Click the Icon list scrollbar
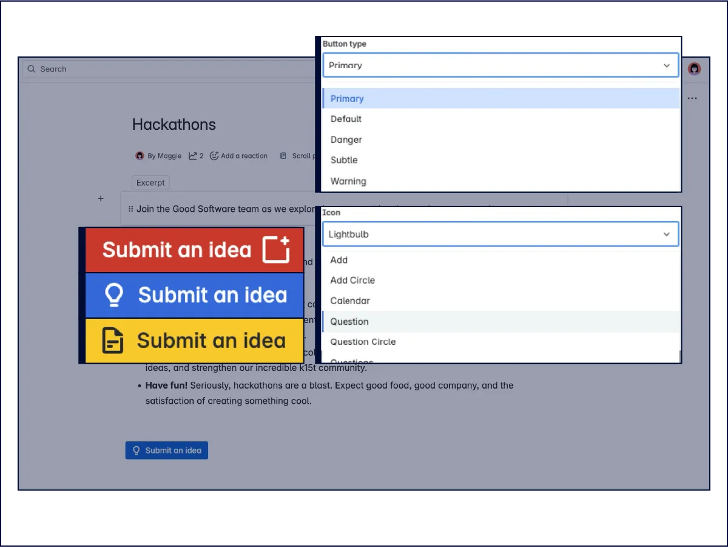 click(679, 356)
